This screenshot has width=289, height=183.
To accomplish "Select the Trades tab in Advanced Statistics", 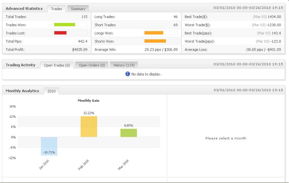I will [57, 9].
